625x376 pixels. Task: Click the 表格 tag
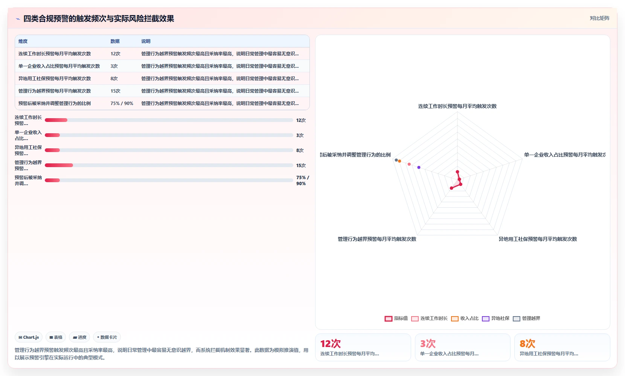click(x=56, y=337)
